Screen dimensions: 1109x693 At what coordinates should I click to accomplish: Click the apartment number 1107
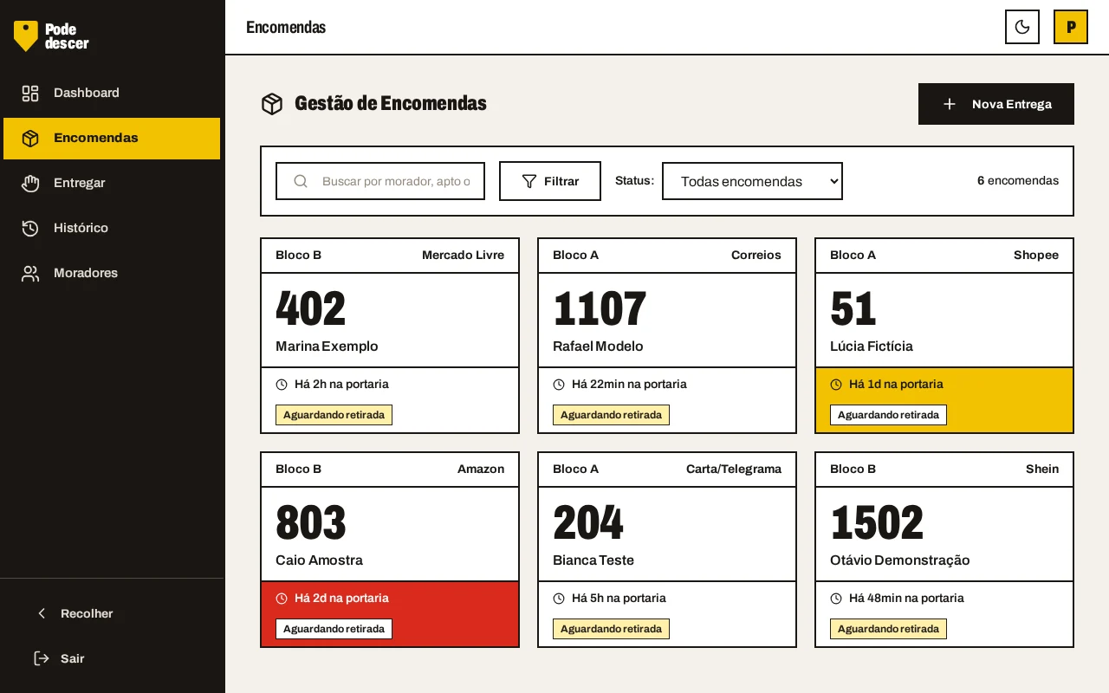600,309
